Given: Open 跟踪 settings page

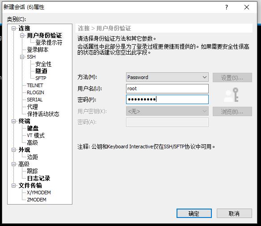Looking at the screenshot, I should pyautogui.click(x=33, y=171).
